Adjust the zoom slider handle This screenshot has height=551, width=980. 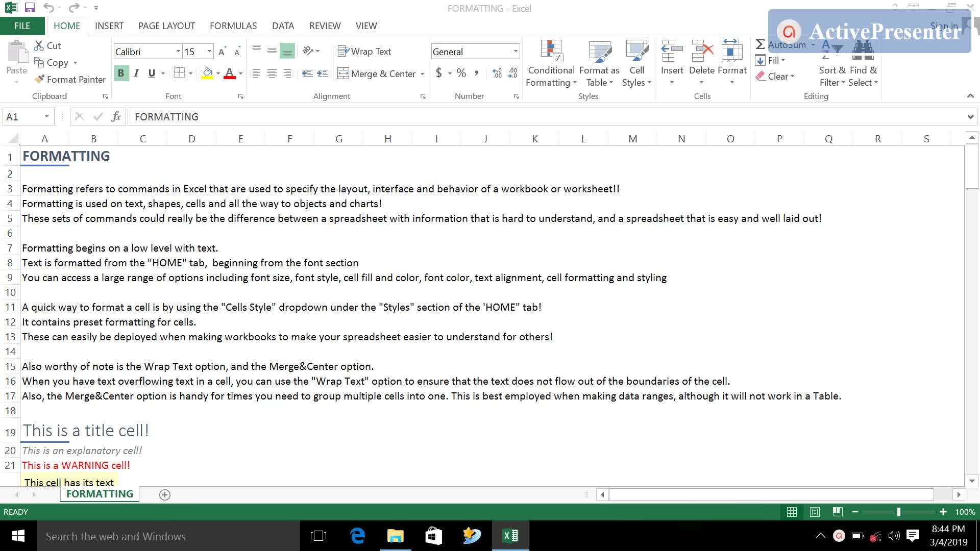(899, 512)
